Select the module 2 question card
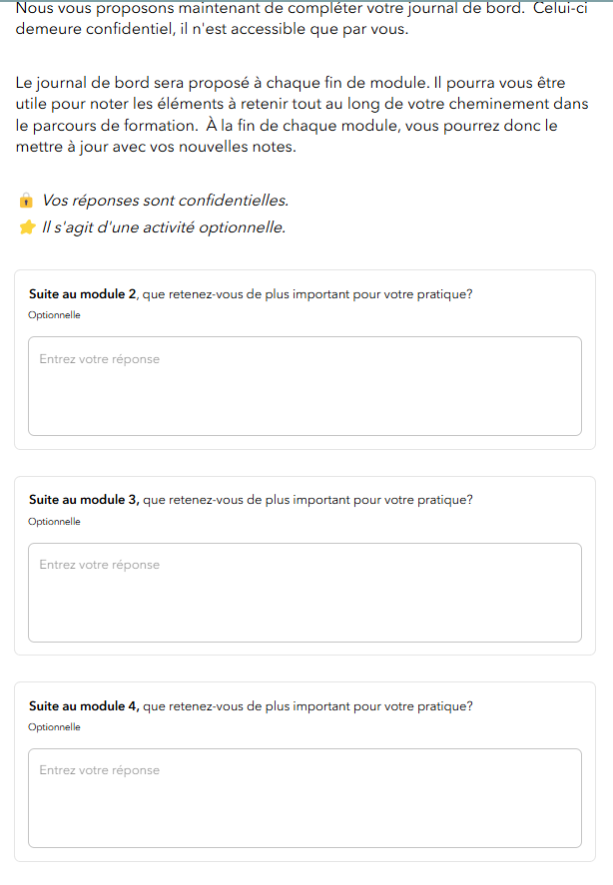This screenshot has width=613, height=885. [305, 357]
